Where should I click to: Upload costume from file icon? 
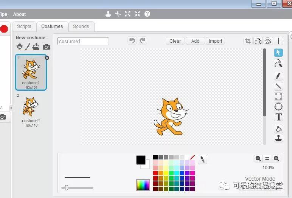36,46
